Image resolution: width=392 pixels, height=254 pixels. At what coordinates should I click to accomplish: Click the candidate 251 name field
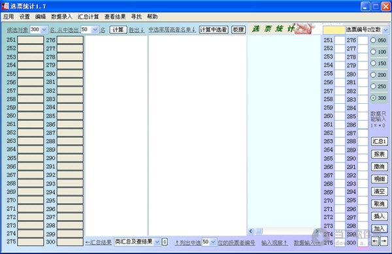(x=31, y=40)
